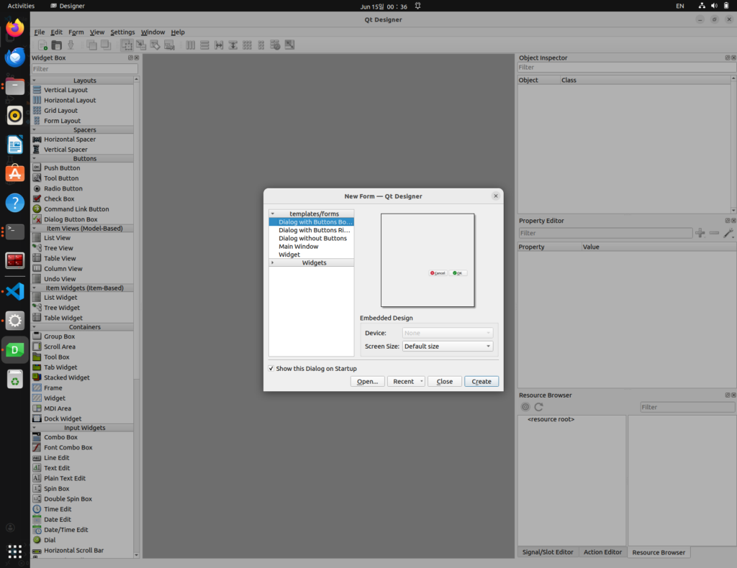Open the Screen Size dropdown
The width and height of the screenshot is (737, 568).
[x=448, y=346]
